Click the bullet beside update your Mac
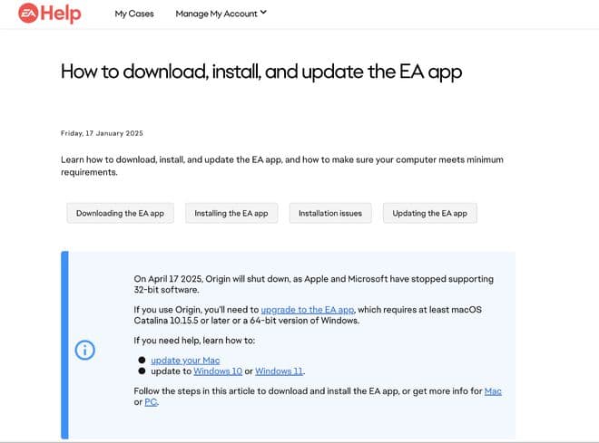 pos(142,361)
